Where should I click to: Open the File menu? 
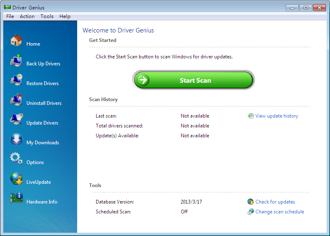10,16
